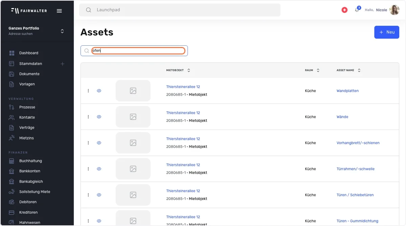Viewport: 406px width, 226px height.
Task: Click image placeholder thumbnail of Wände row
Action: [x=133, y=117]
